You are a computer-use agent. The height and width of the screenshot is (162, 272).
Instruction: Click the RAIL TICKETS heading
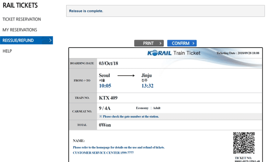(20, 6)
